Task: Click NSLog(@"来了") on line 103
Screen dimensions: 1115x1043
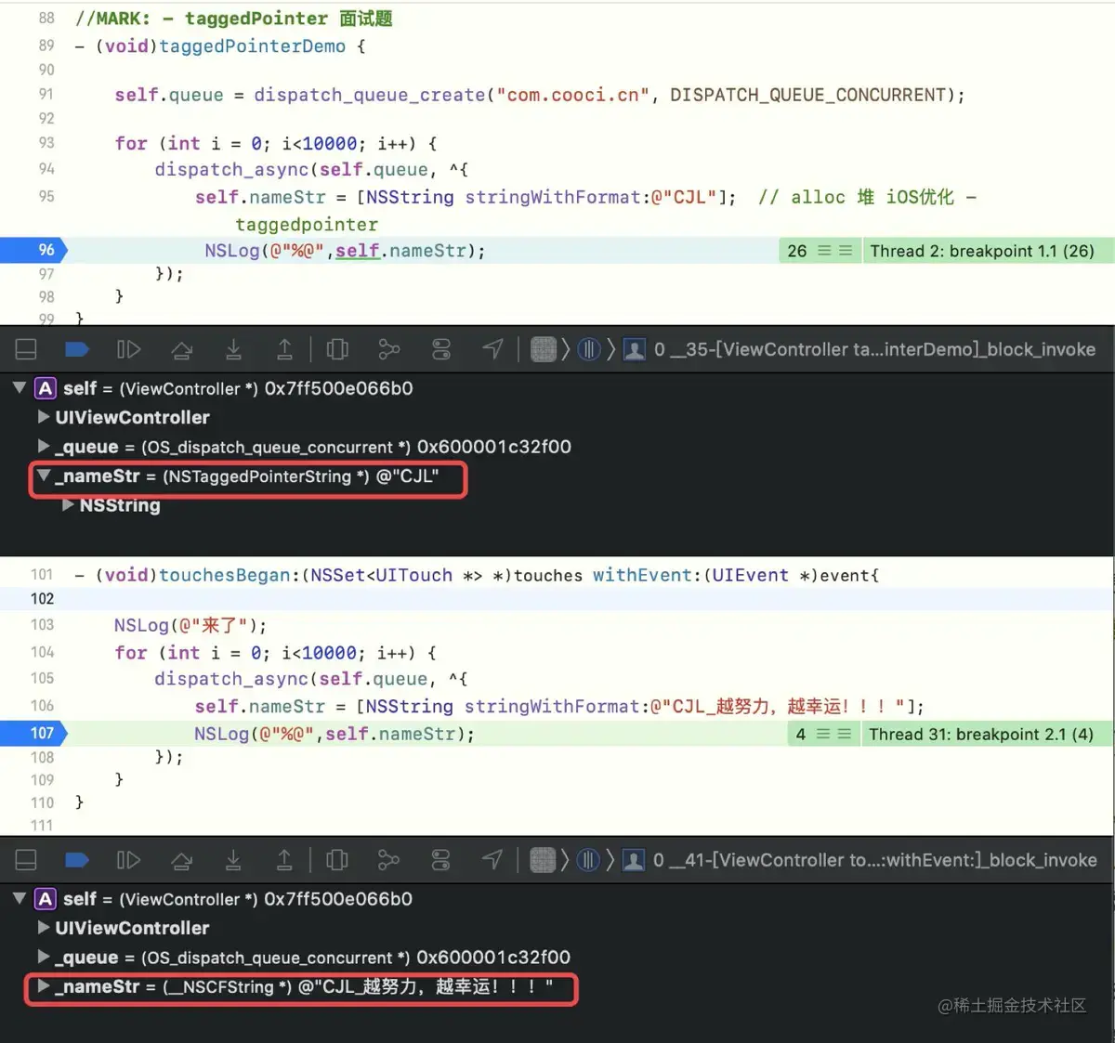Action: (190, 625)
